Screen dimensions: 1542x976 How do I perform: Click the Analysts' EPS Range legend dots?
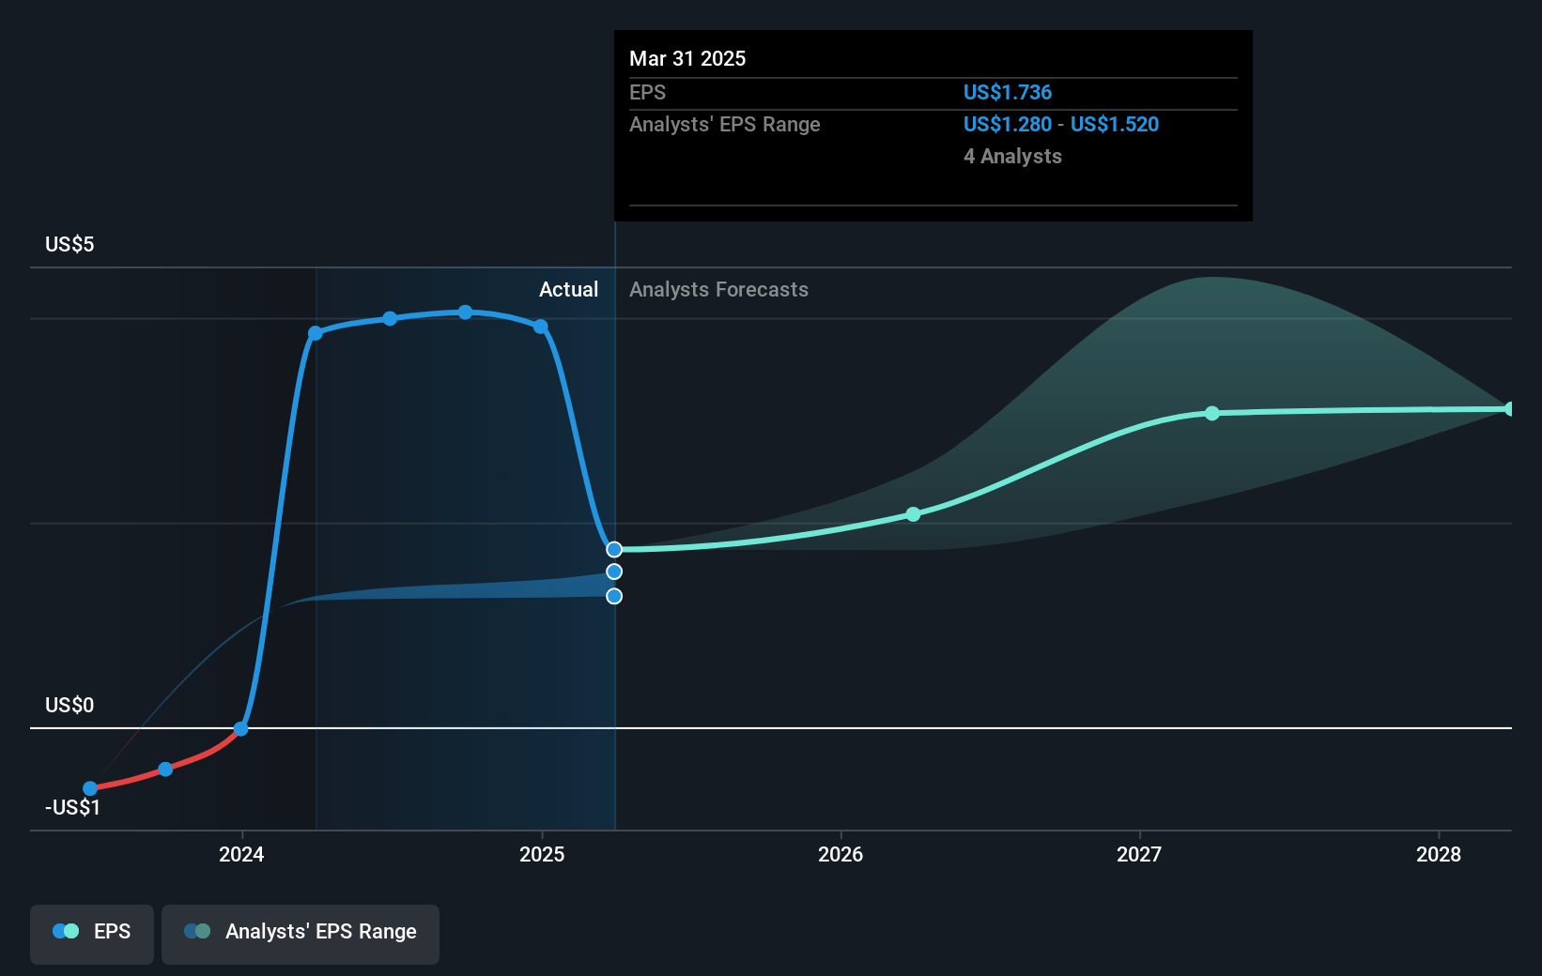pyautogui.click(x=197, y=931)
